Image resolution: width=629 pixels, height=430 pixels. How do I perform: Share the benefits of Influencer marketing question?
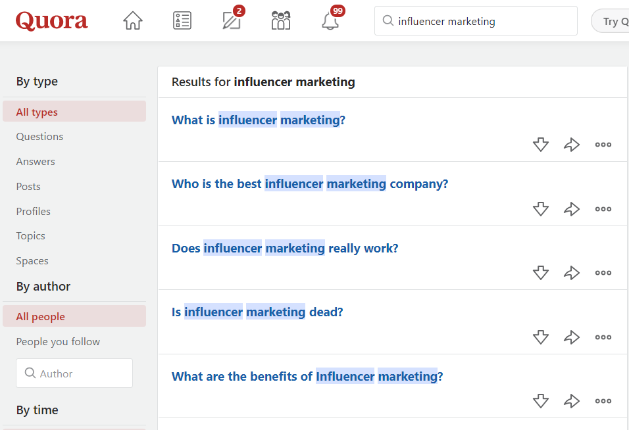point(572,401)
